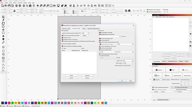The height and width of the screenshot is (107, 192).
Task: Click the Save floppy disk icon
Action: coord(9,6)
